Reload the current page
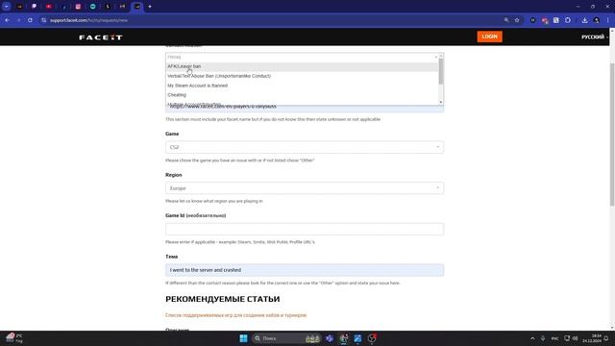Screen dimensions: 615x346 point(30,20)
